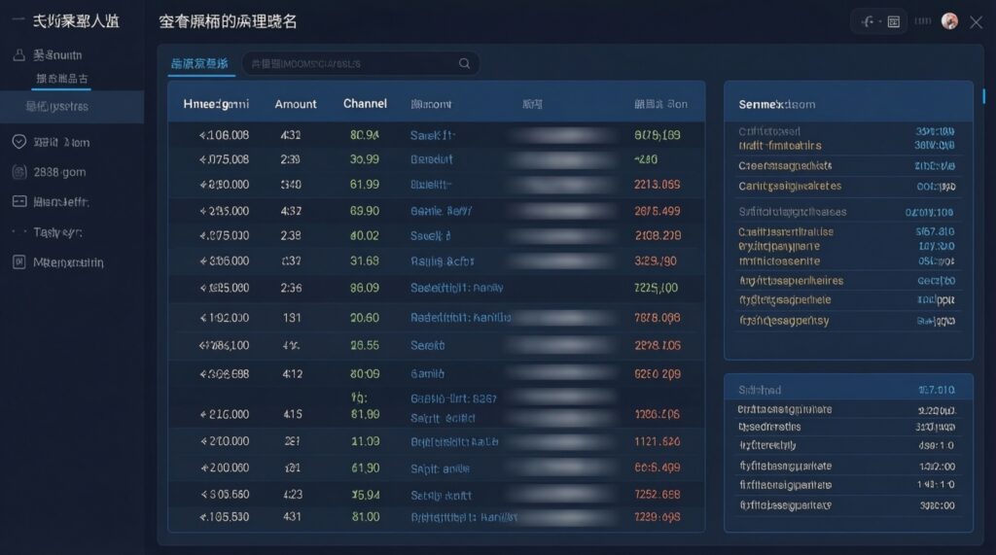Click inside the search input field
This screenshot has width=996, height=555.
(x=350, y=64)
